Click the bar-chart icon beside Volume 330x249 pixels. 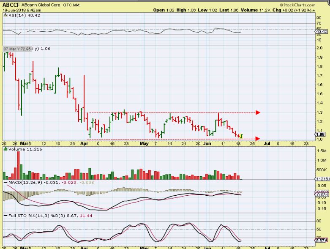click(x=5, y=149)
